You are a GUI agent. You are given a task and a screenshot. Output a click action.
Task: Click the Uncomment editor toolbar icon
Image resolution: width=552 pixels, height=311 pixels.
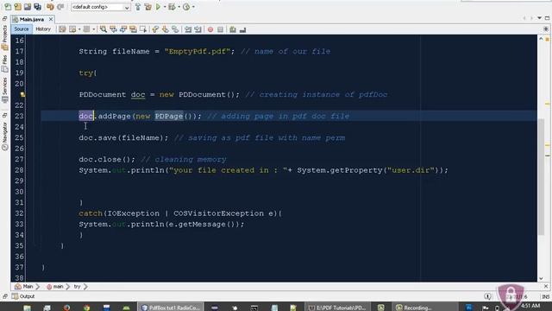click(x=243, y=29)
